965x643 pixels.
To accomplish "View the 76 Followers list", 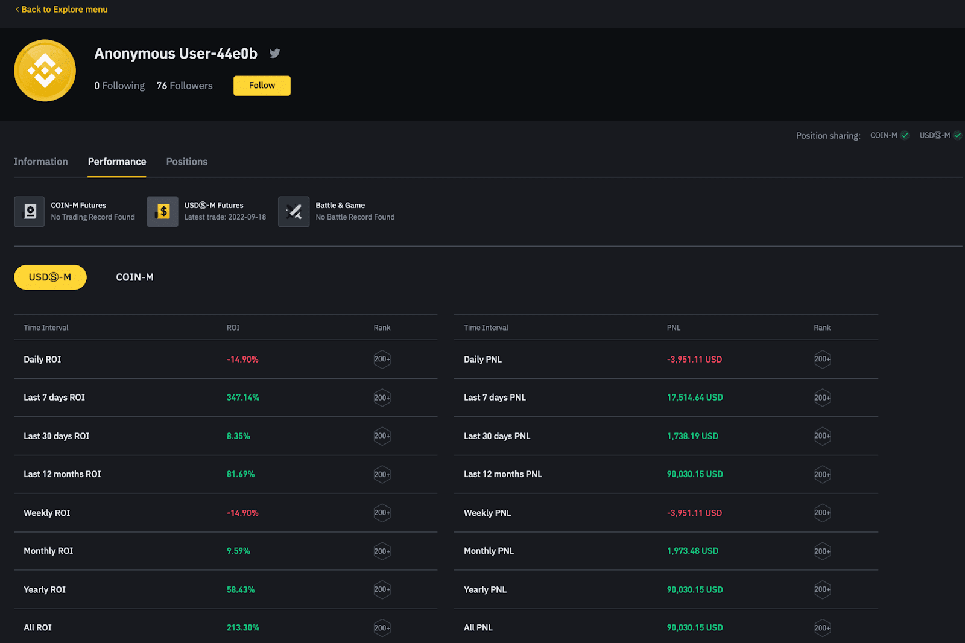I will (185, 86).
